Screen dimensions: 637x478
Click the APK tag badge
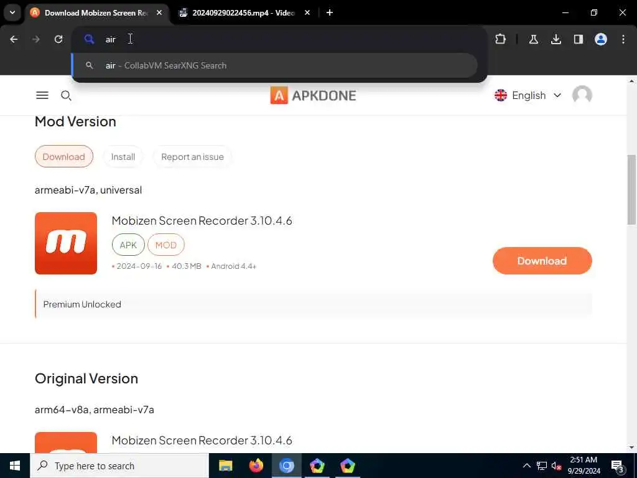[128, 245]
